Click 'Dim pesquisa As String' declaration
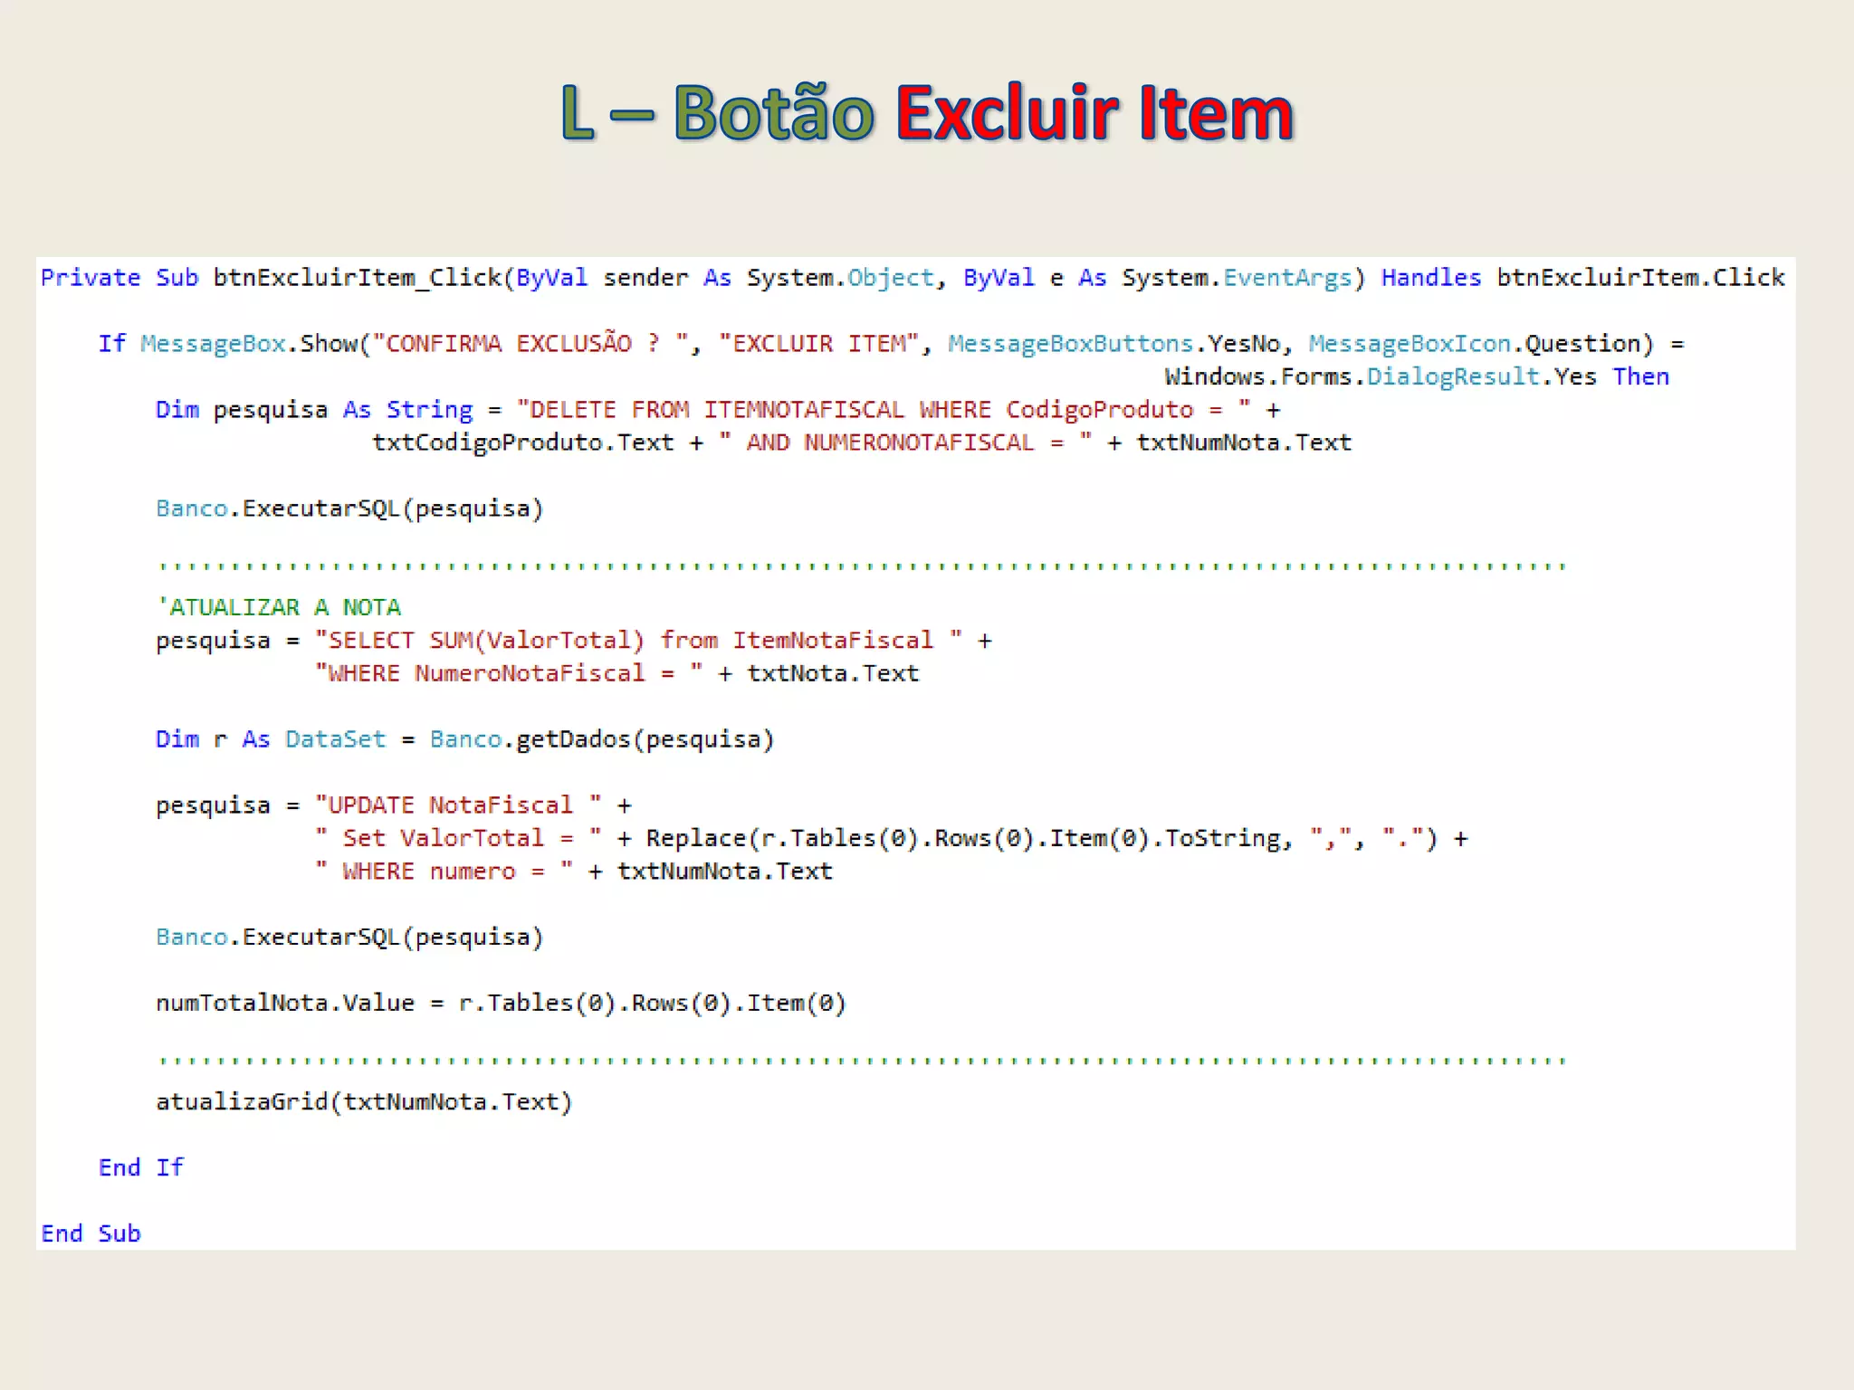 pos(314,410)
